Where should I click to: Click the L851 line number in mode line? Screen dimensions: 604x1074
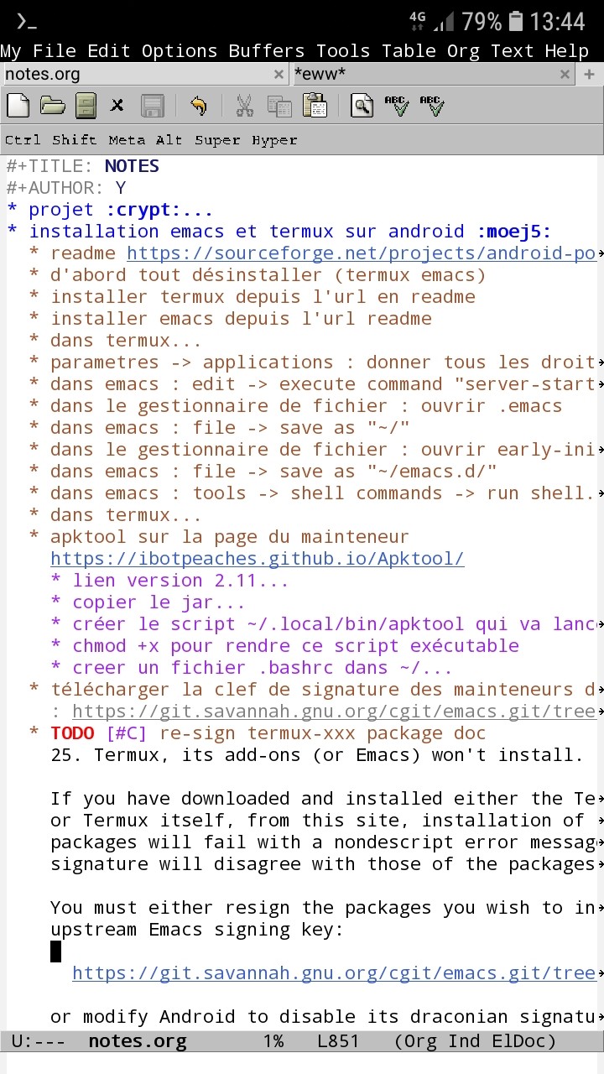tap(338, 1042)
